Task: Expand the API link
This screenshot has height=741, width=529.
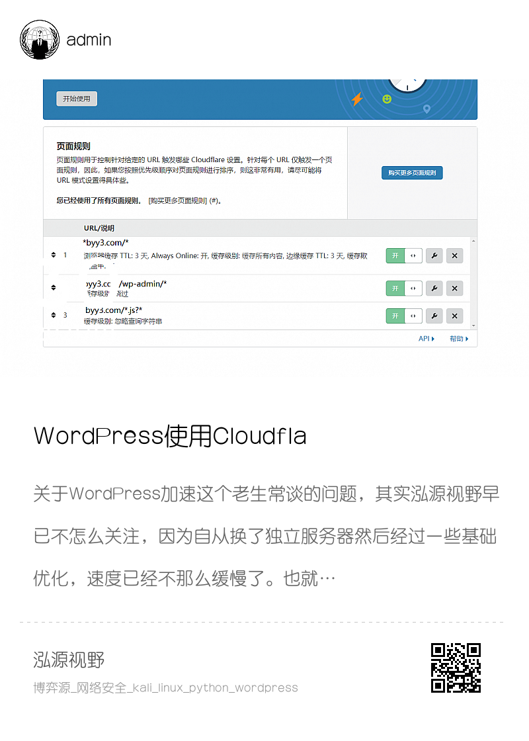Action: coord(426,338)
